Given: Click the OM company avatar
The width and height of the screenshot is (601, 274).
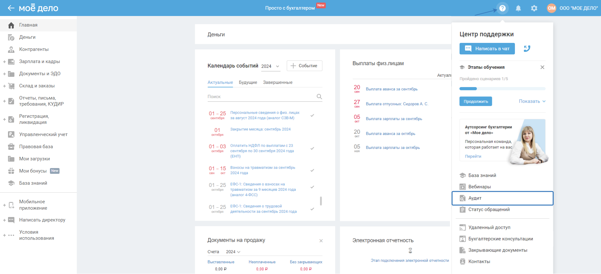Looking at the screenshot, I should point(551,8).
